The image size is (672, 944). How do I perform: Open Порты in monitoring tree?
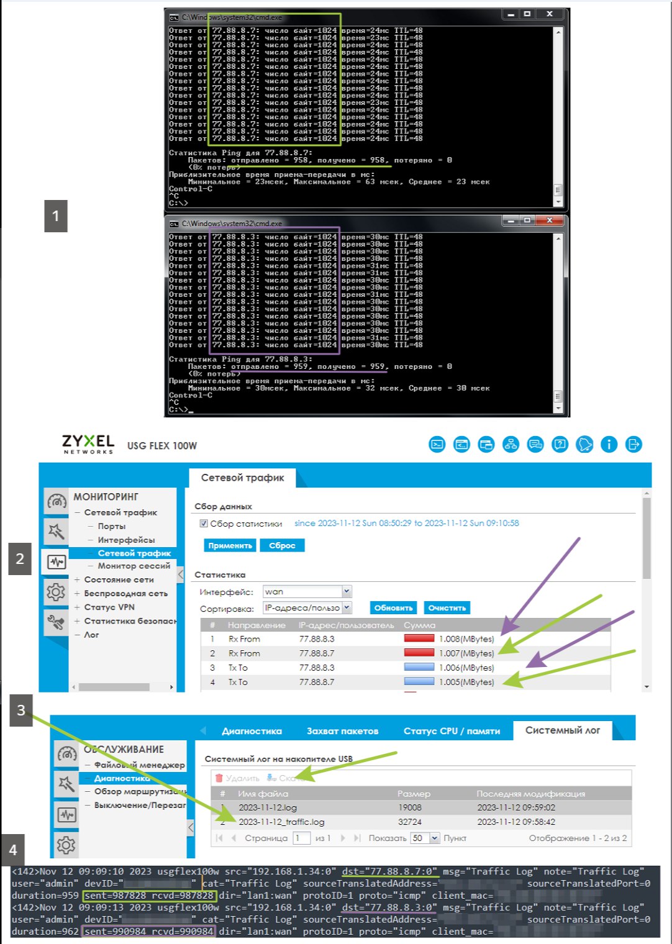(112, 526)
